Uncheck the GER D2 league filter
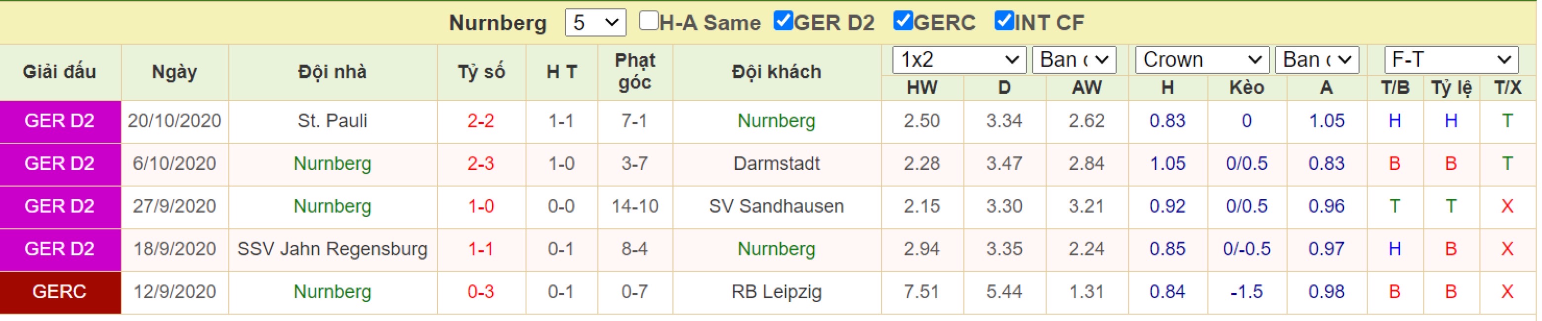 tap(783, 21)
